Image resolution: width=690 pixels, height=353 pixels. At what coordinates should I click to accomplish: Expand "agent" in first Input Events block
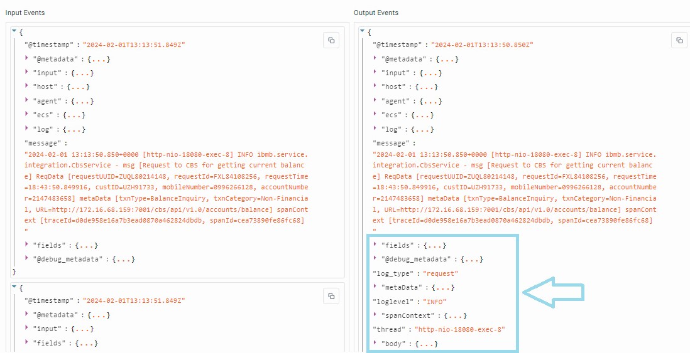click(27, 100)
